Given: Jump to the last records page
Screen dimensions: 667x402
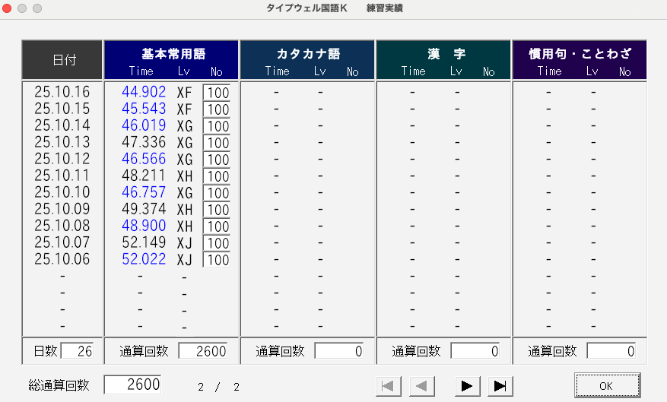Looking at the screenshot, I should coord(500,386).
